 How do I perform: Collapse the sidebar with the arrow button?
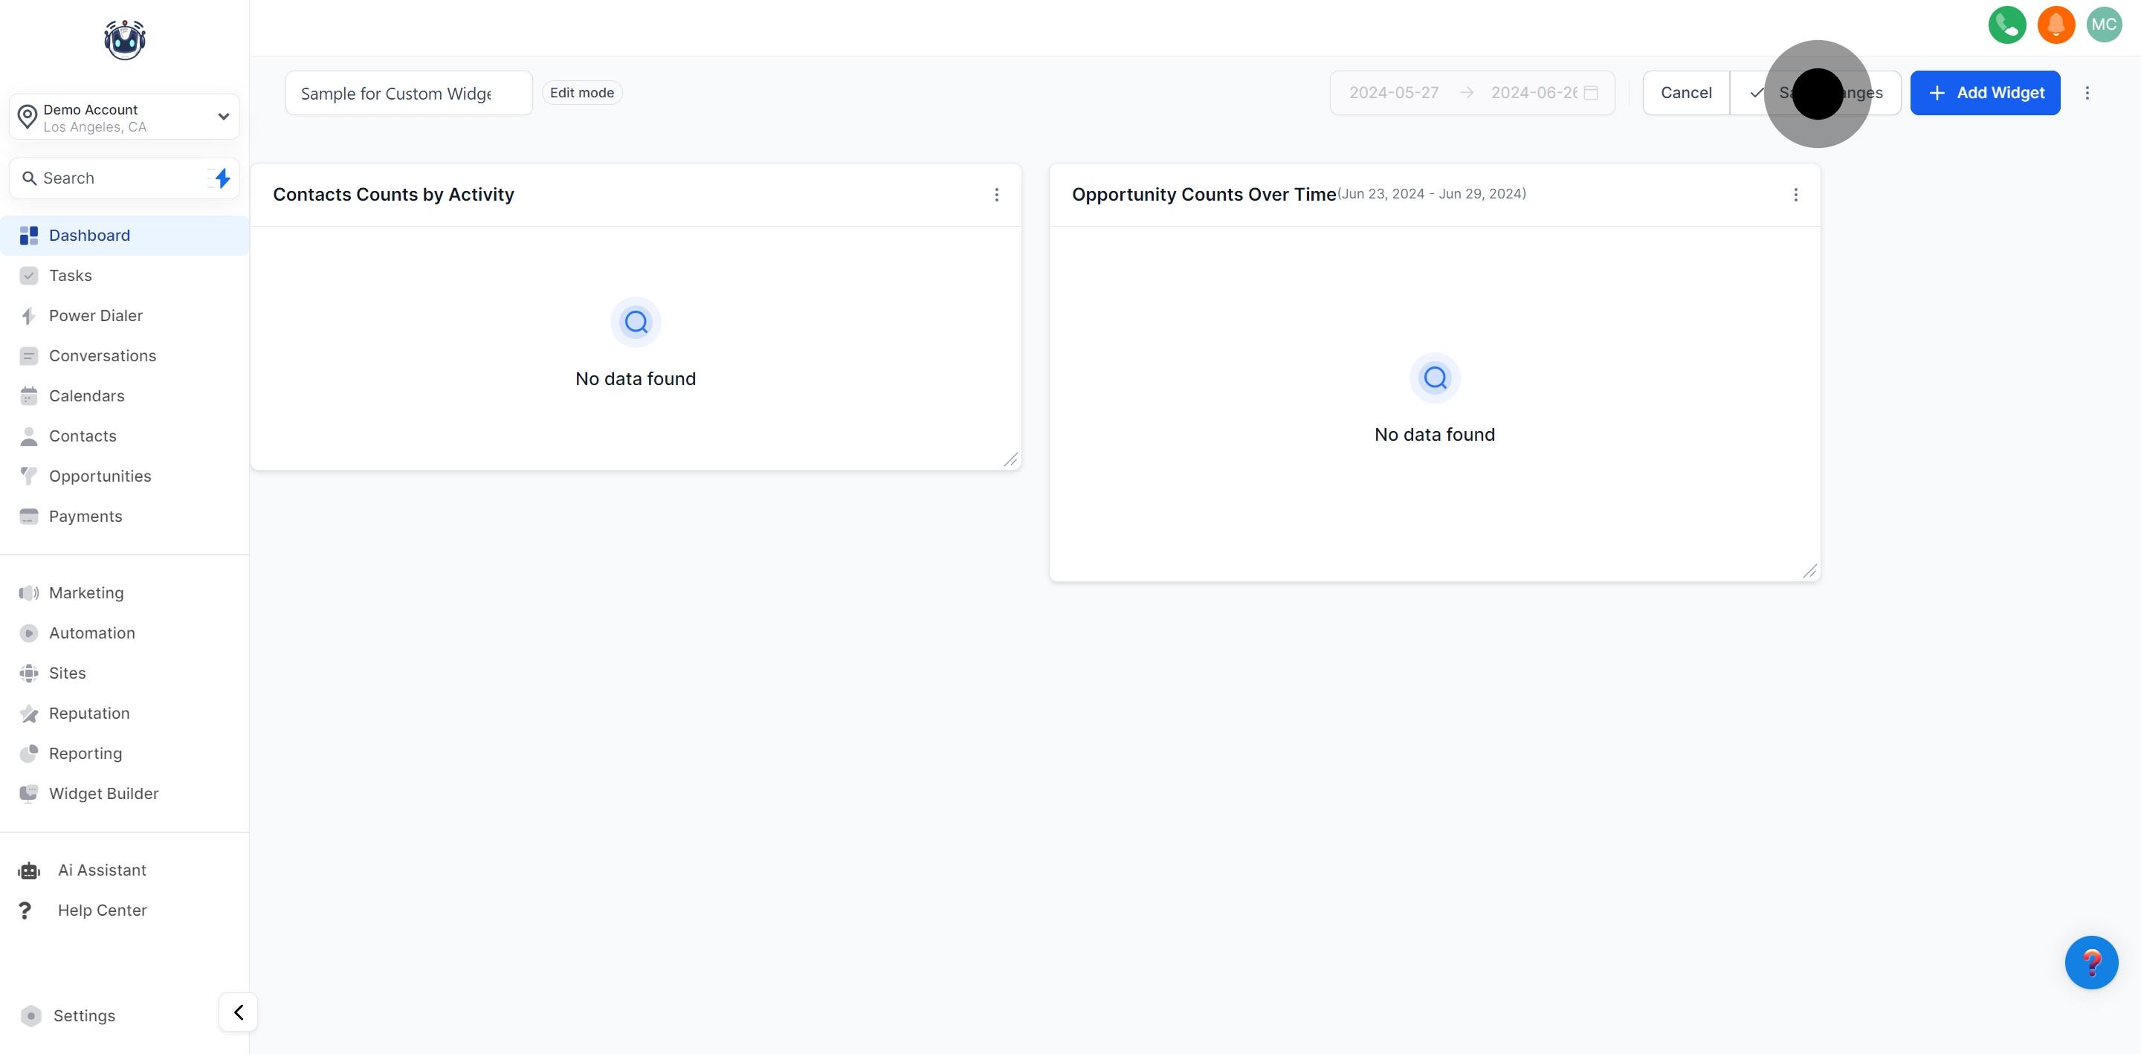tap(239, 1012)
